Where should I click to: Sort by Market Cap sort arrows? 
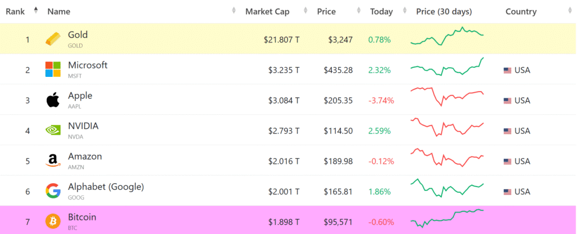pos(306,11)
